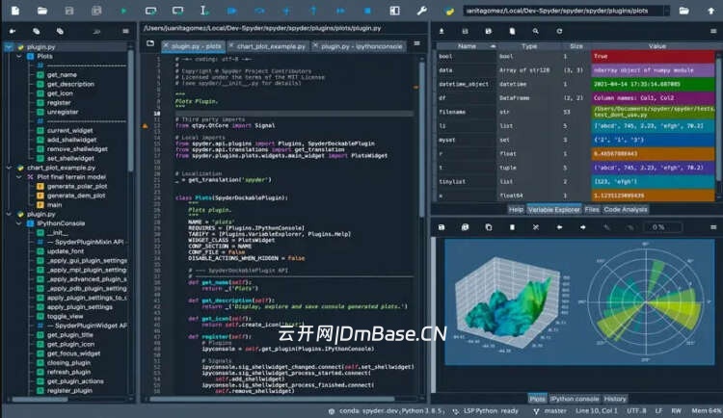Collapse the Plots class in Outline
This screenshot has width=723, height=418.
point(19,56)
